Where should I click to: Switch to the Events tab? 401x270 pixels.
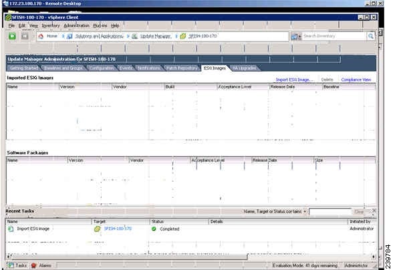click(126, 68)
